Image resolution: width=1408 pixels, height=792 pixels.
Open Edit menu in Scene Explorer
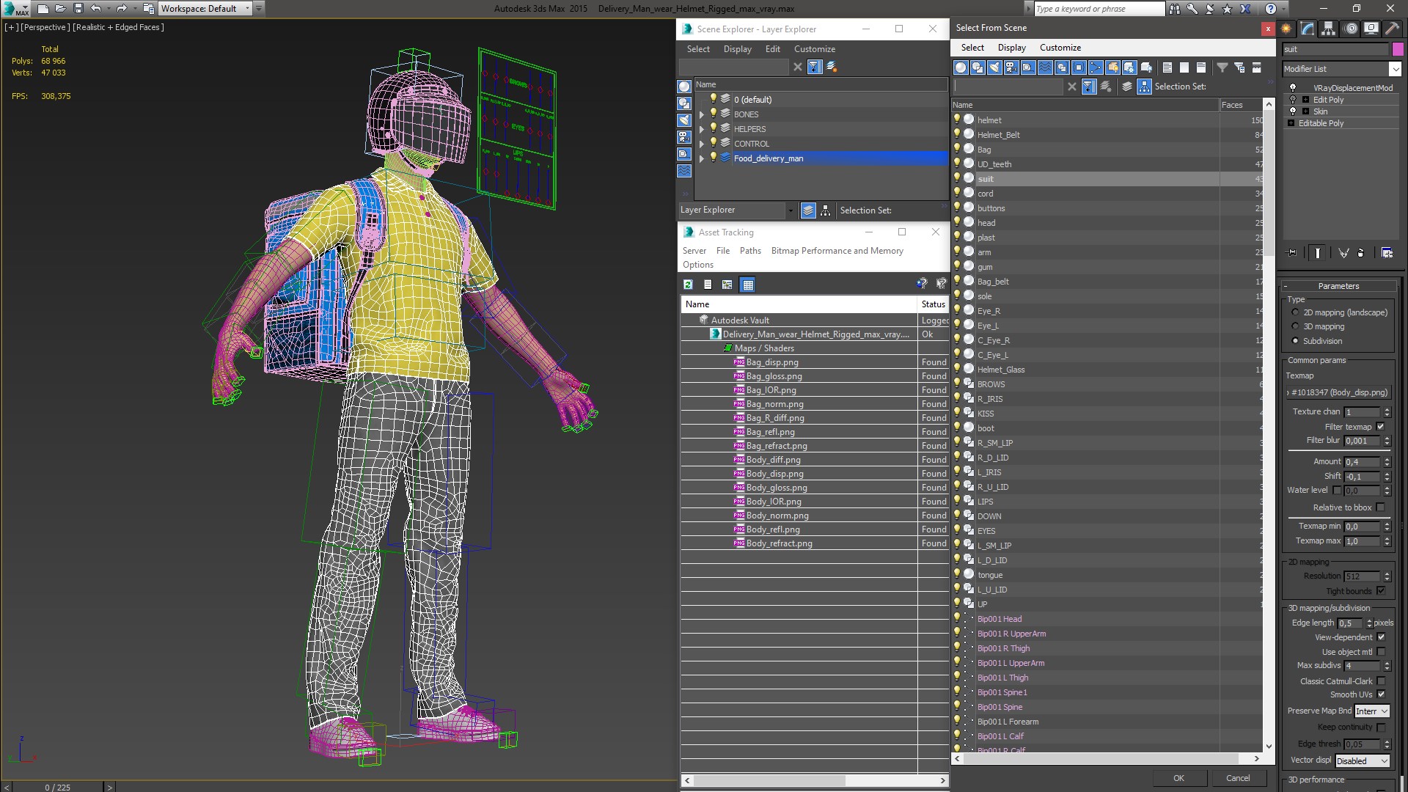(x=772, y=49)
